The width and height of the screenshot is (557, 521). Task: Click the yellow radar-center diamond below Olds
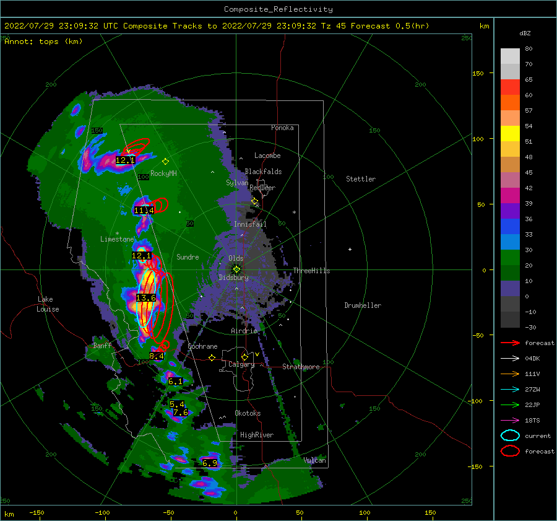[236, 269]
